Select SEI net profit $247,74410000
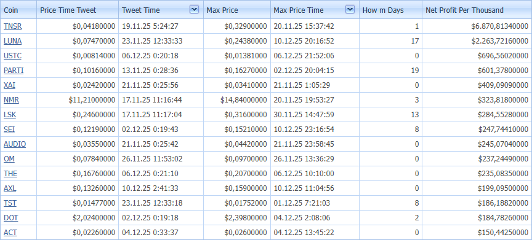This screenshot has height=240, width=532. pyautogui.click(x=503, y=130)
